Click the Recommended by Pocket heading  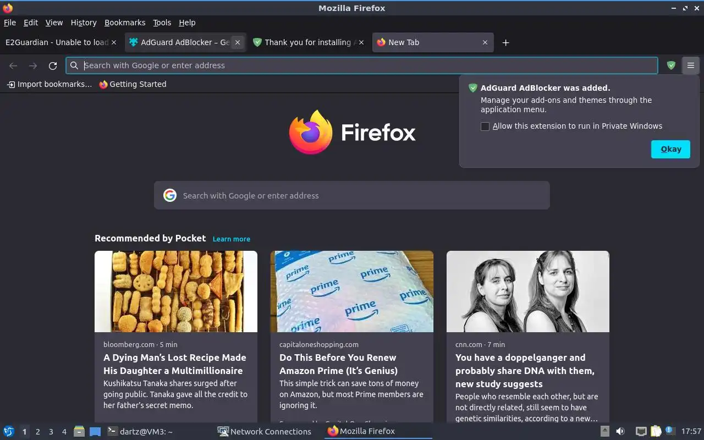click(x=150, y=238)
